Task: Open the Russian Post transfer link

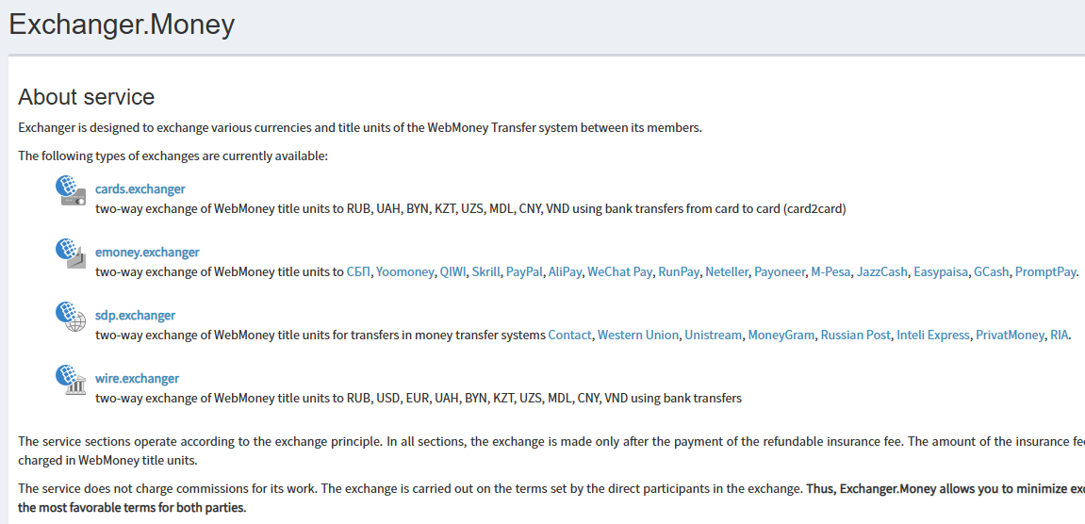Action: tap(855, 335)
